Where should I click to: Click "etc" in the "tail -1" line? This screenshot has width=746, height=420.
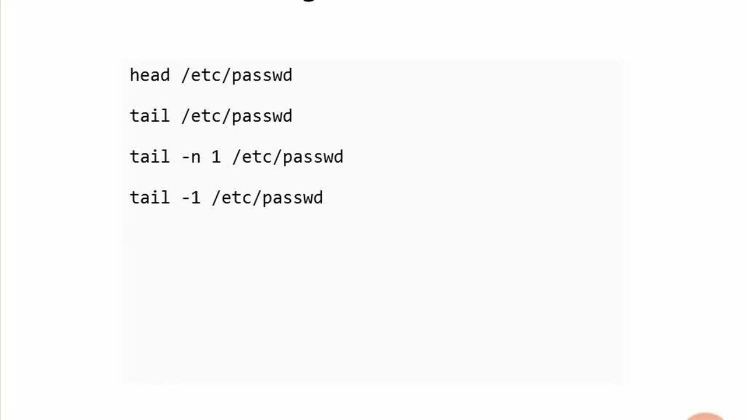click(x=237, y=198)
